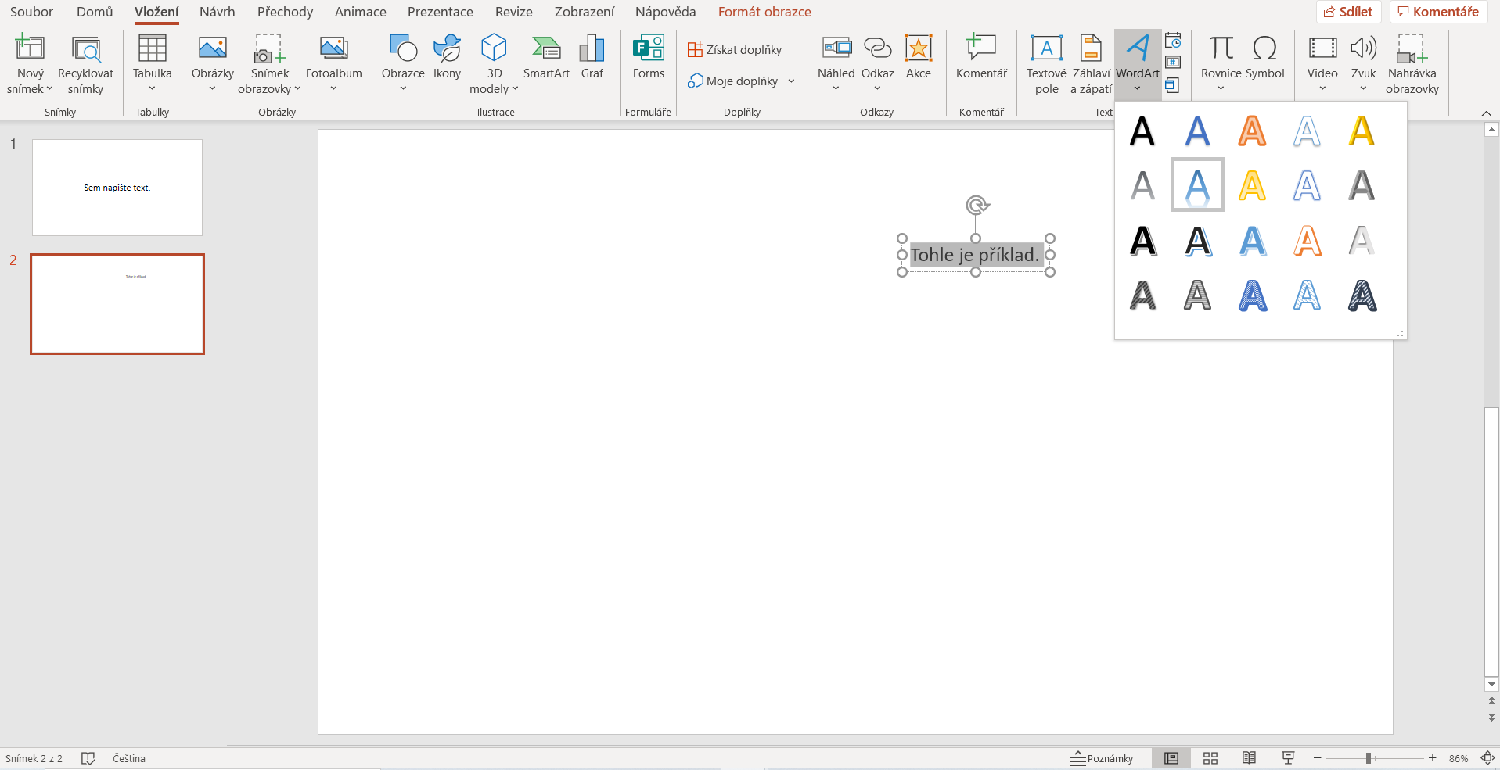Switch to Reading view
The height and width of the screenshot is (770, 1500).
pos(1249,757)
